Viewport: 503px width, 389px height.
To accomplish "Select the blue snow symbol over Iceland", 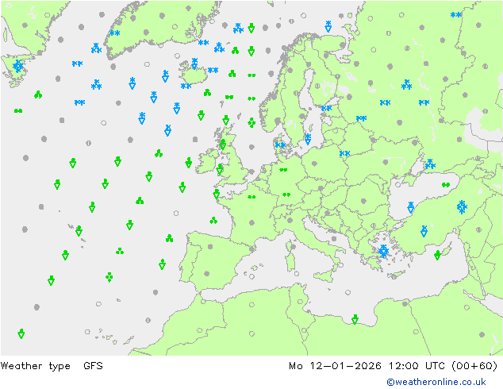I will click(x=194, y=64).
